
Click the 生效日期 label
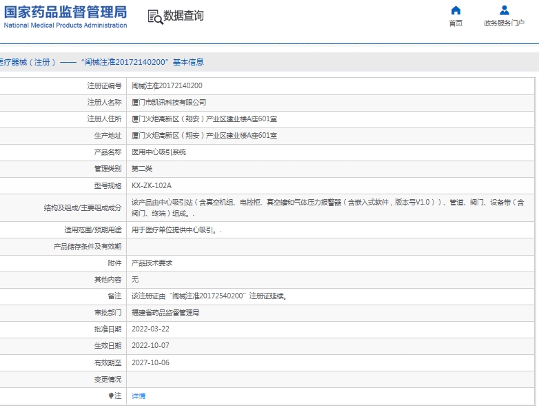108,345
